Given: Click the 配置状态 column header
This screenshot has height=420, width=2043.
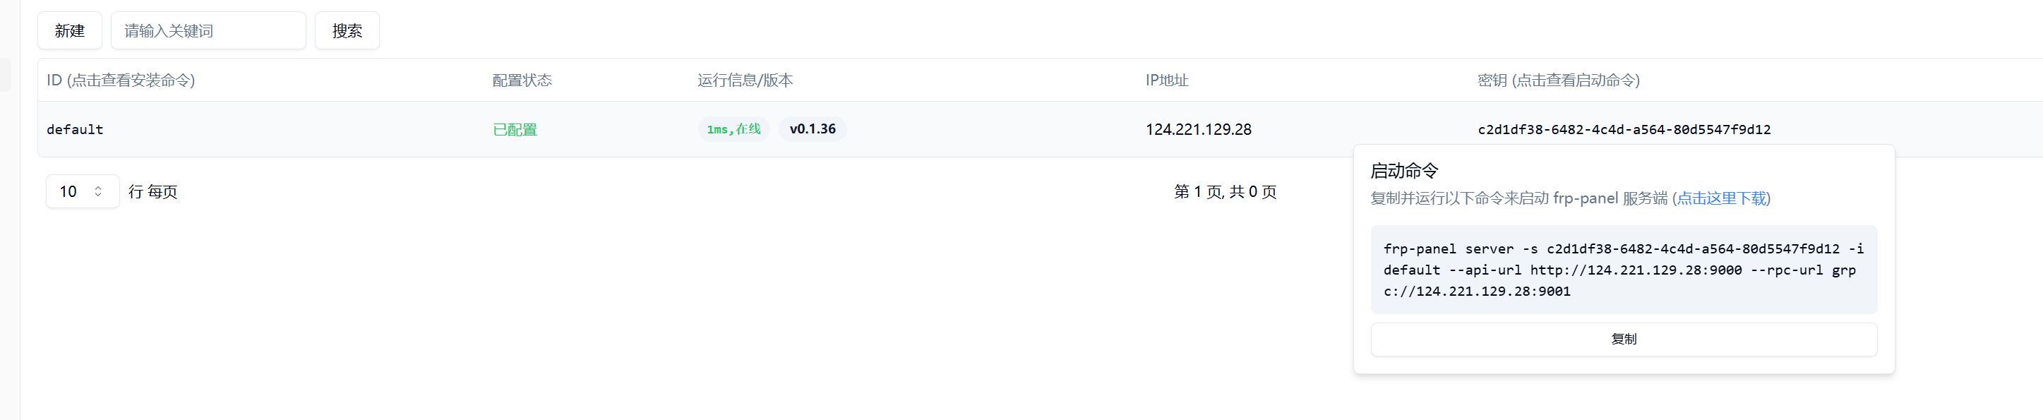Looking at the screenshot, I should pyautogui.click(x=522, y=80).
